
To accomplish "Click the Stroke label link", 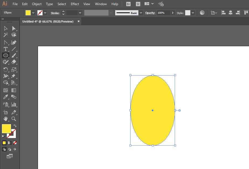I will click(55, 13).
